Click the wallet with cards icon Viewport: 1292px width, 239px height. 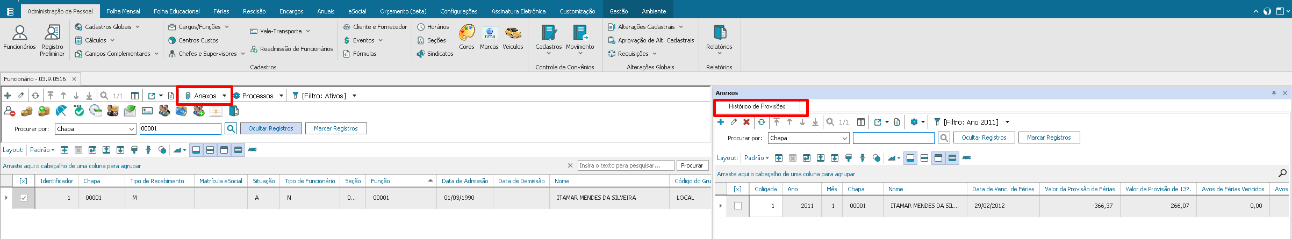[x=182, y=111]
